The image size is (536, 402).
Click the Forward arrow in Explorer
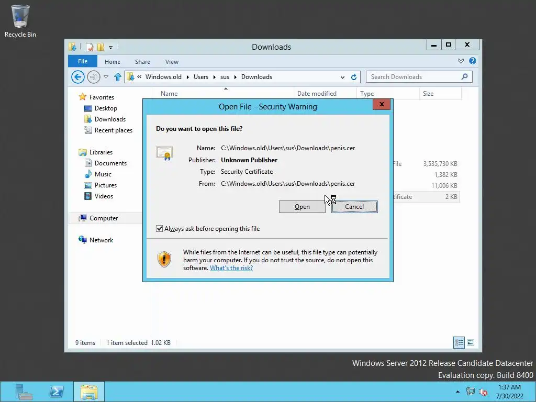93,77
